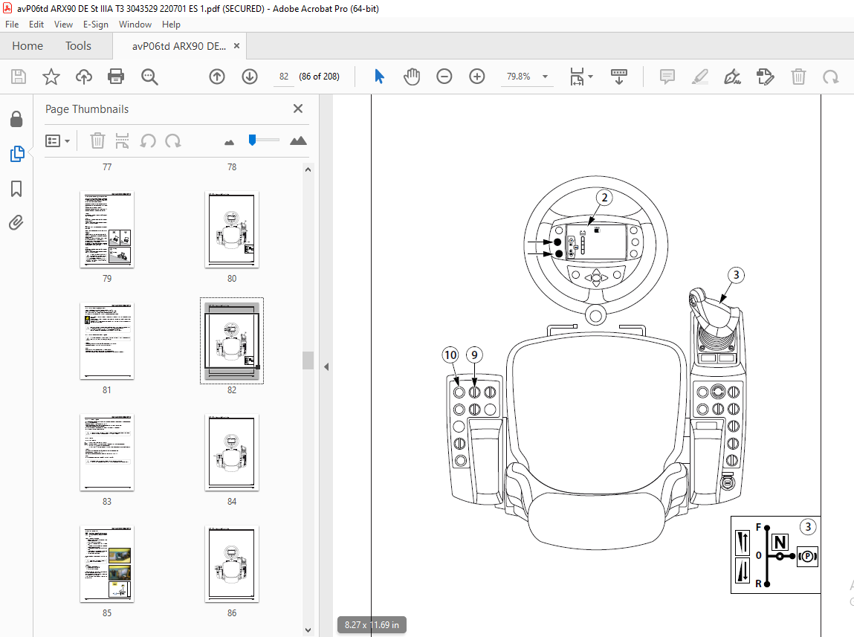Image resolution: width=854 pixels, height=637 pixels.
Task: Click the (86 of 208) page count text
Action: point(319,77)
